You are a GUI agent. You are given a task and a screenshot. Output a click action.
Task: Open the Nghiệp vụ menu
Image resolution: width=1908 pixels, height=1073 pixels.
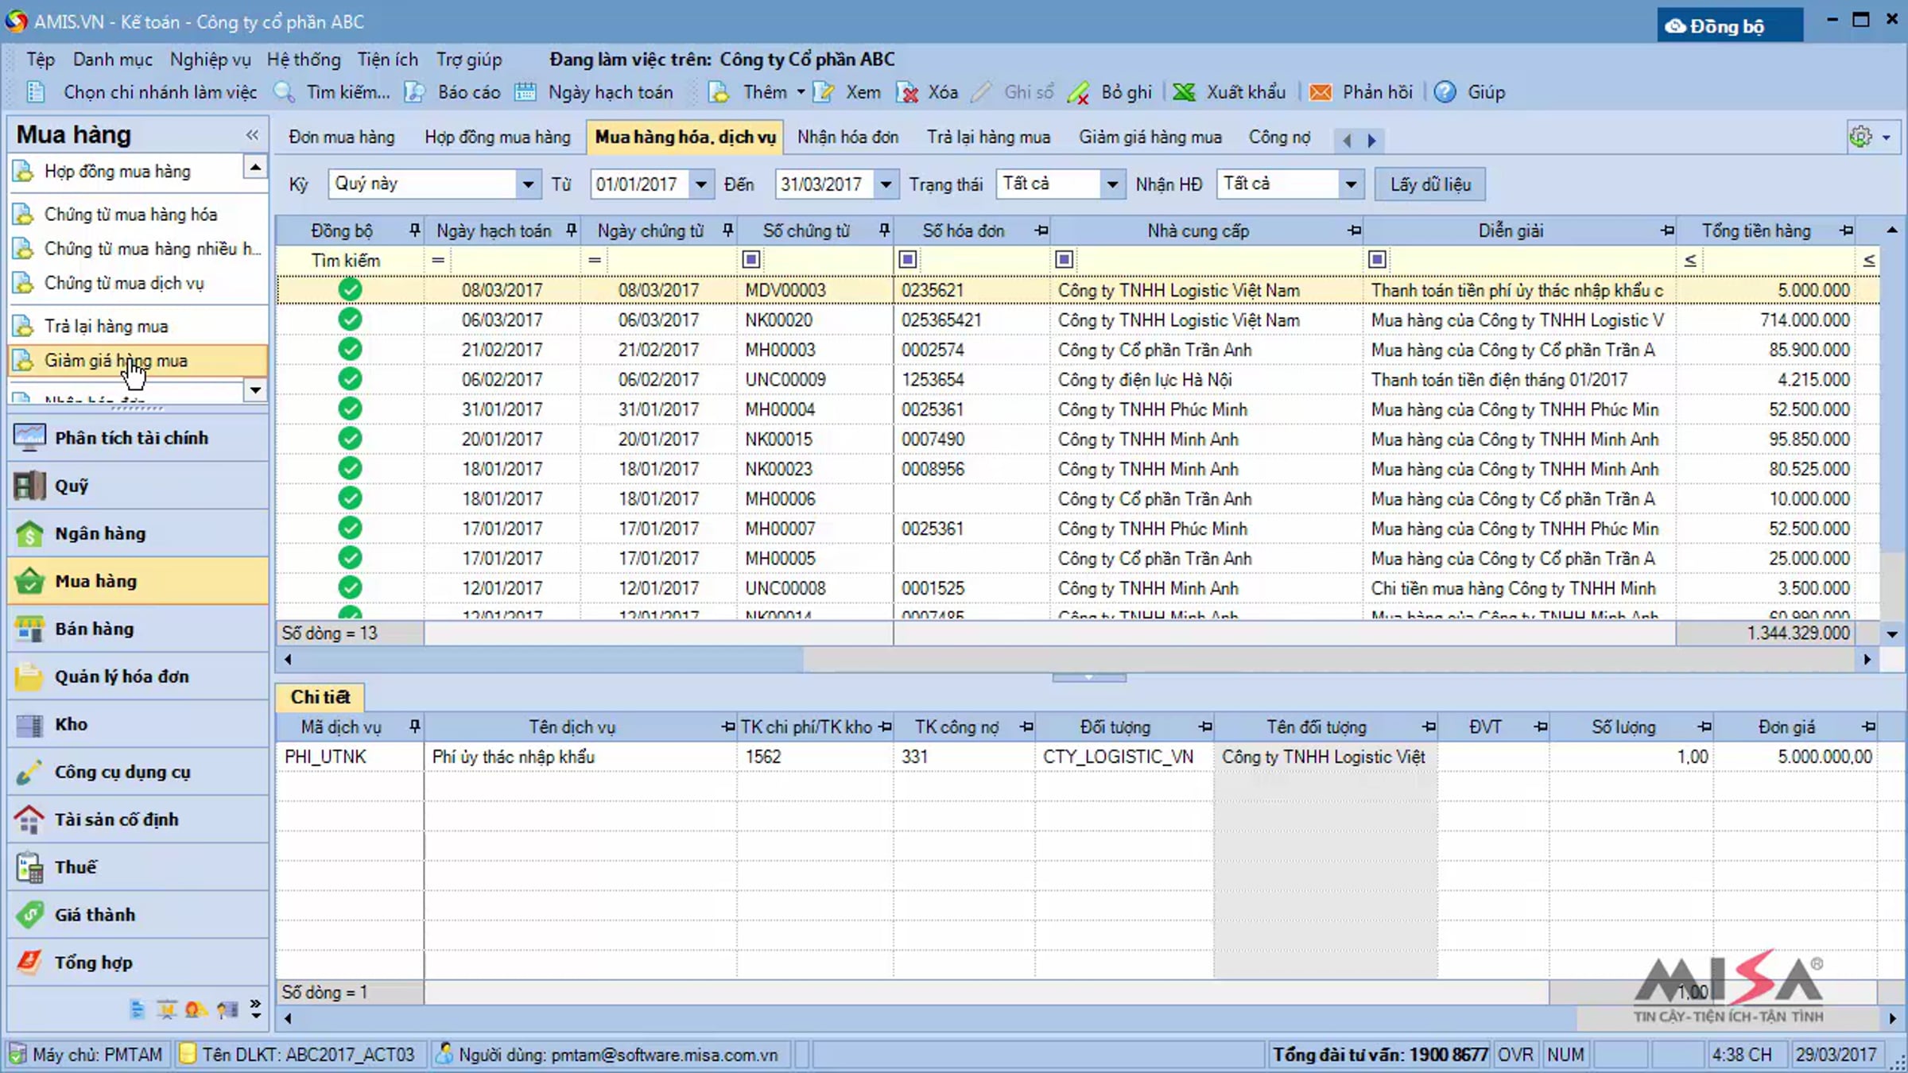point(210,59)
